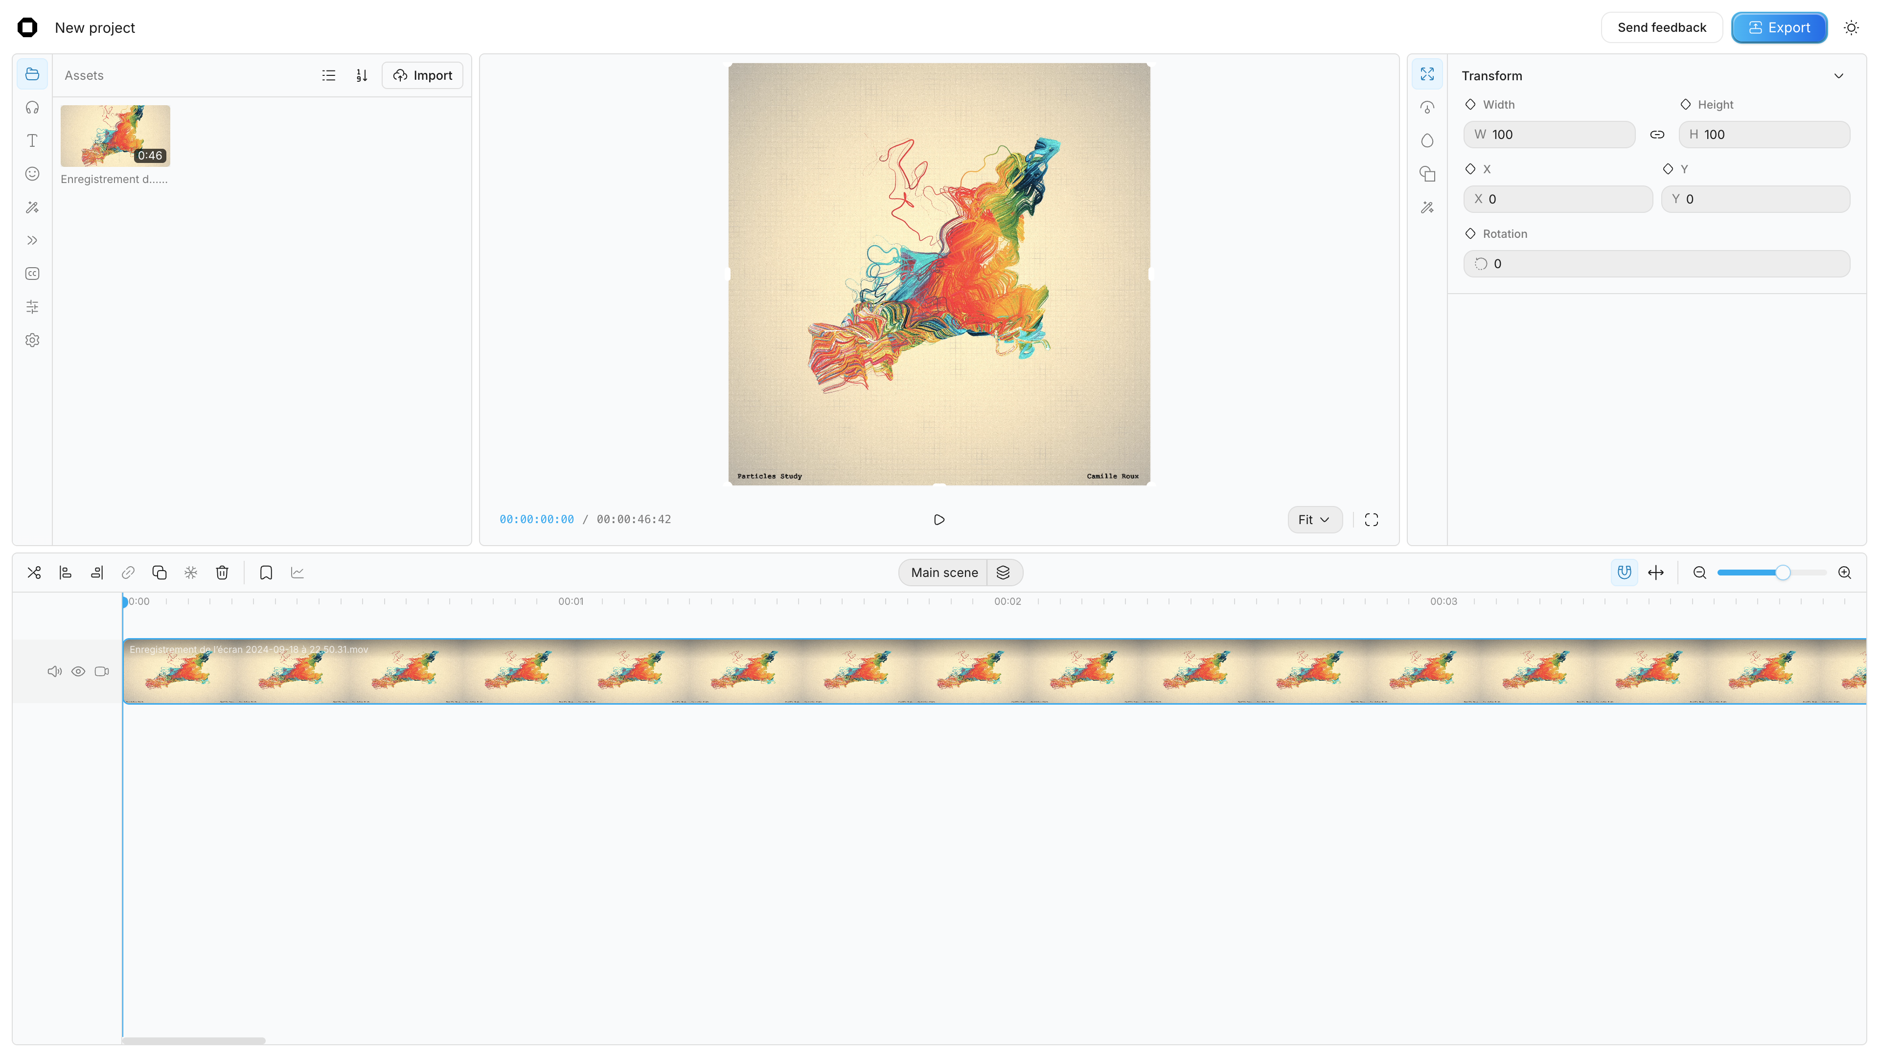Hide the video track with eye icon

[x=78, y=671]
